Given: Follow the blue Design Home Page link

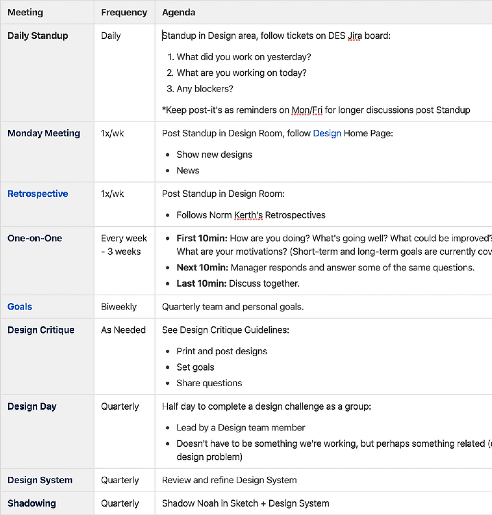Looking at the screenshot, I should (x=327, y=133).
